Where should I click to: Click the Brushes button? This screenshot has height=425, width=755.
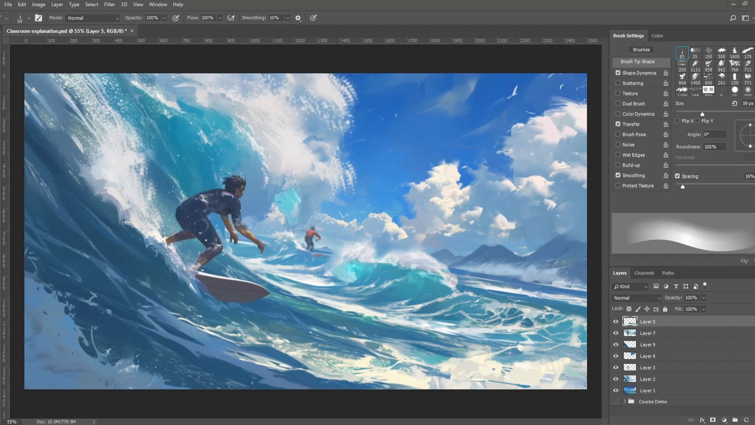coord(641,50)
